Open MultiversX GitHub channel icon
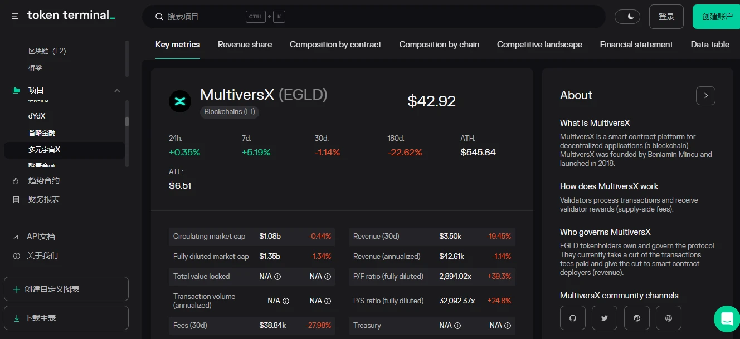Viewport: 740px width, 339px height. click(573, 318)
